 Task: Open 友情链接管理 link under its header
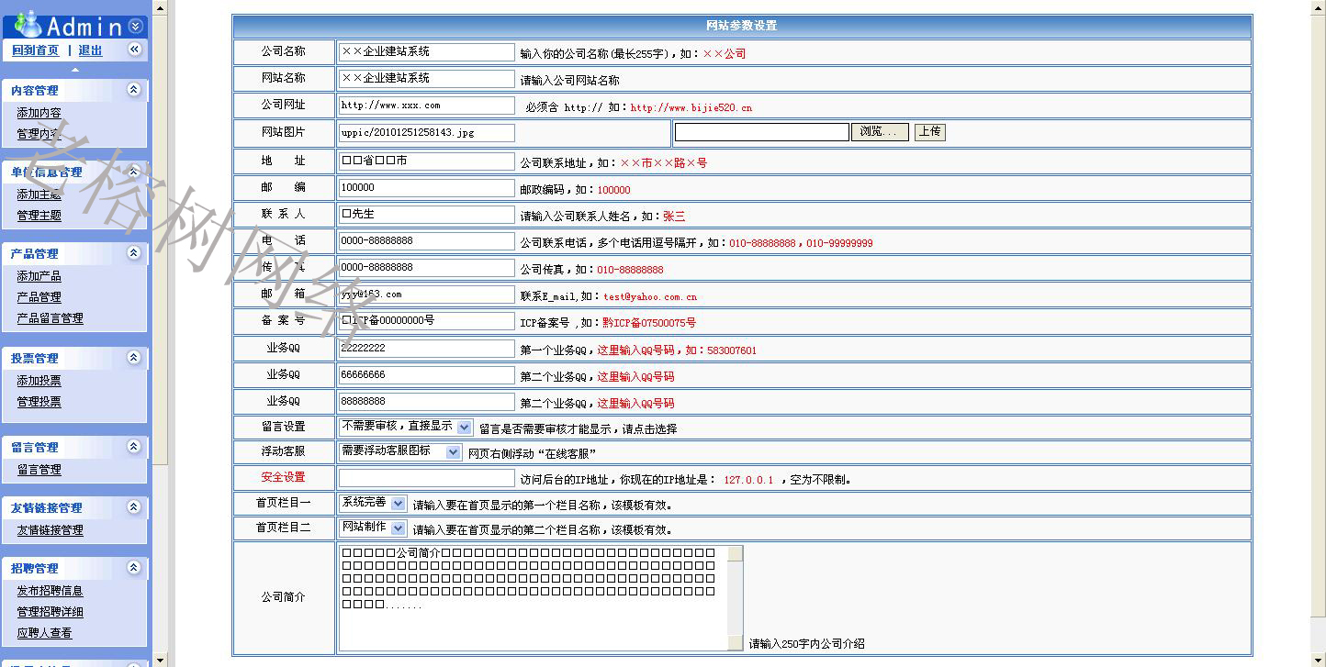tap(50, 530)
